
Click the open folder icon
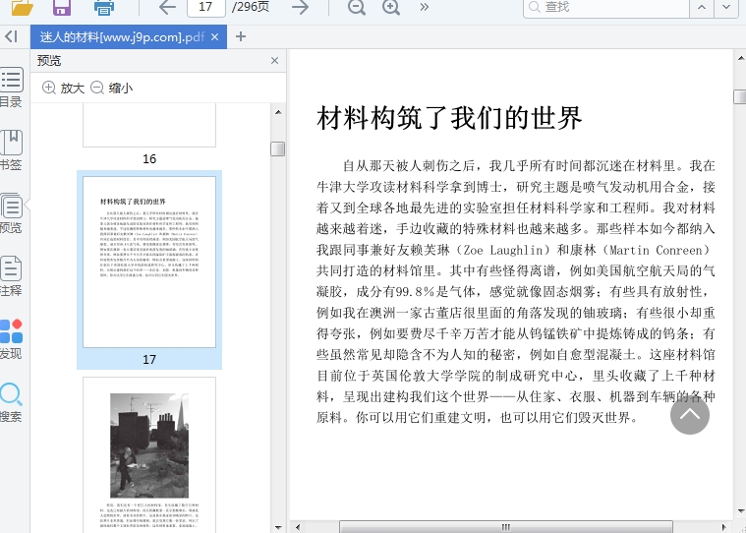click(21, 7)
